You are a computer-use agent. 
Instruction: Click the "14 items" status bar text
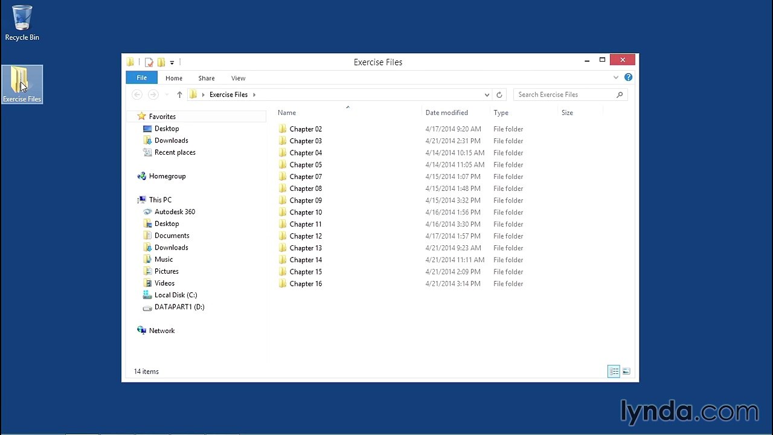[x=146, y=372]
